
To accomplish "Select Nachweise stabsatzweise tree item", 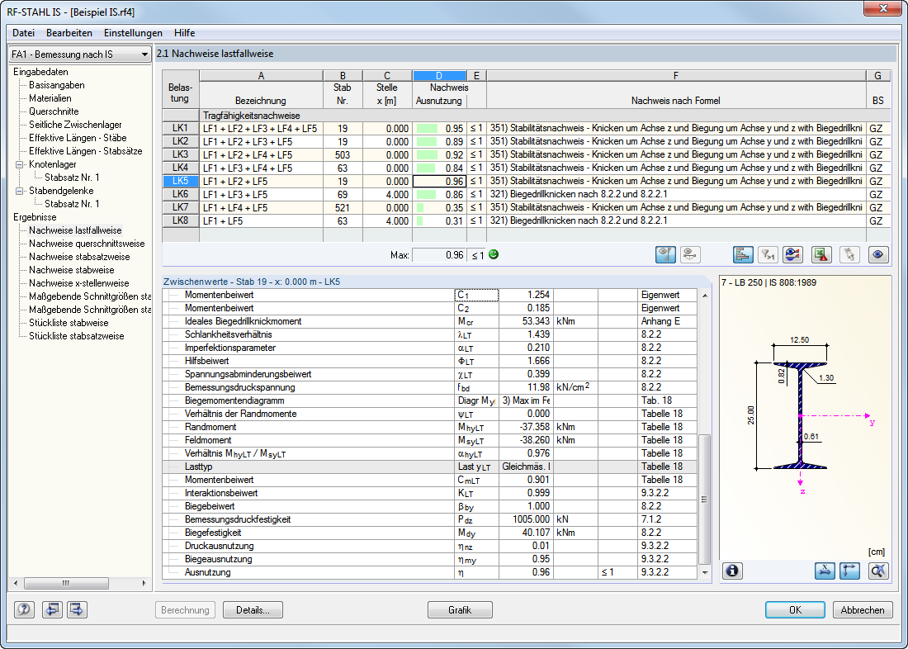I will tap(79, 257).
